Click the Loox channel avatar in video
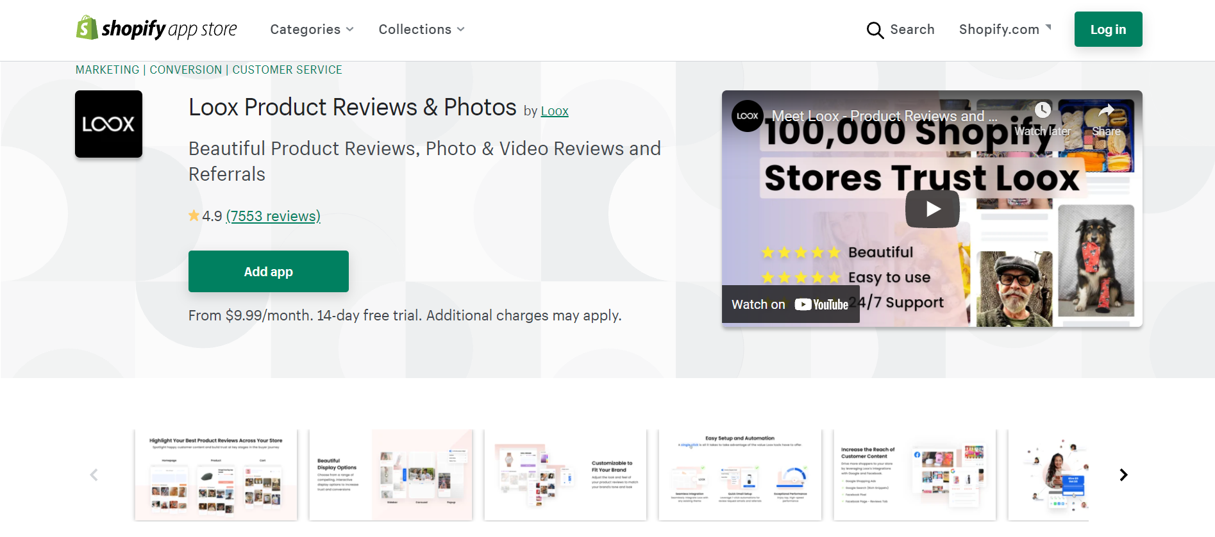The image size is (1215, 537). click(748, 116)
